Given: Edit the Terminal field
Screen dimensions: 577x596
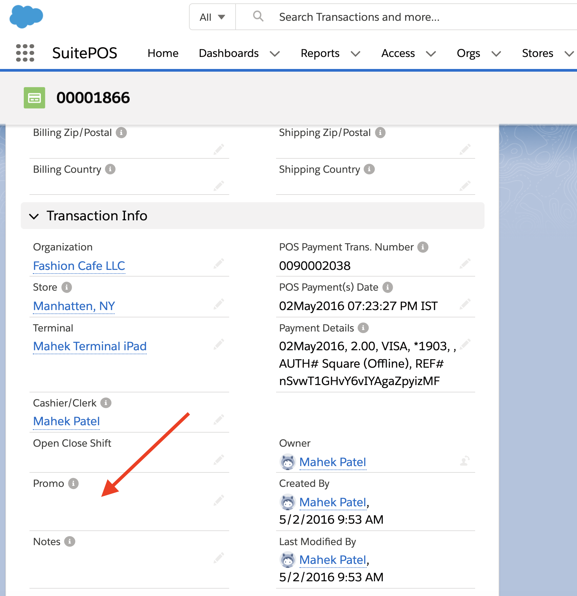Looking at the screenshot, I should tap(219, 344).
